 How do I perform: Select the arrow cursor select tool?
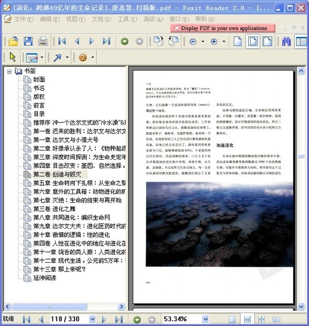(x=13, y=57)
